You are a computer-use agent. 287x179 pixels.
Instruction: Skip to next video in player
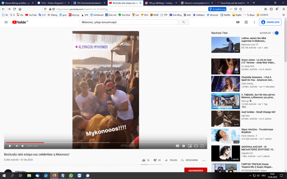click(x=17, y=146)
